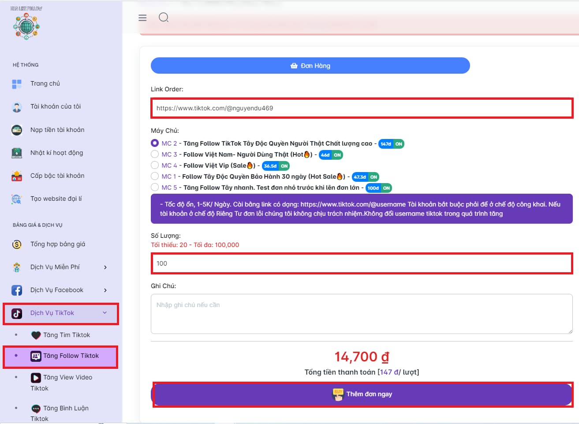This screenshot has height=424, width=579.
Task: Click the TikTok logo icon
Action: click(17, 313)
